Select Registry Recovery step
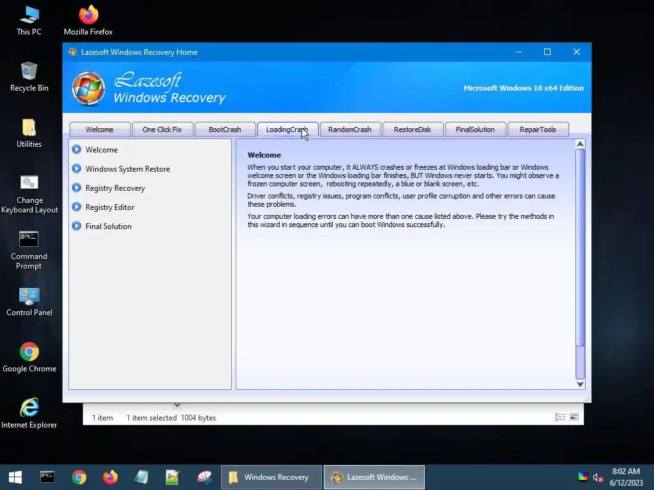 115,188
